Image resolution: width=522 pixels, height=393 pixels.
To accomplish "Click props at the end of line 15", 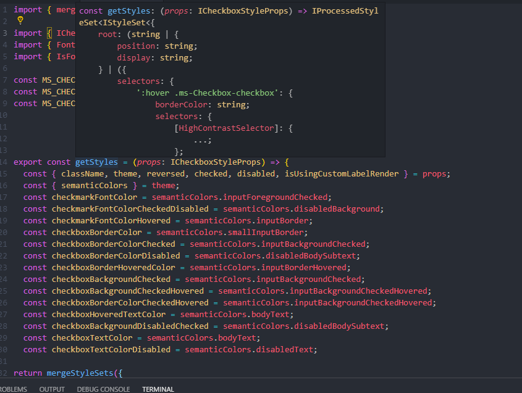I will coord(434,174).
